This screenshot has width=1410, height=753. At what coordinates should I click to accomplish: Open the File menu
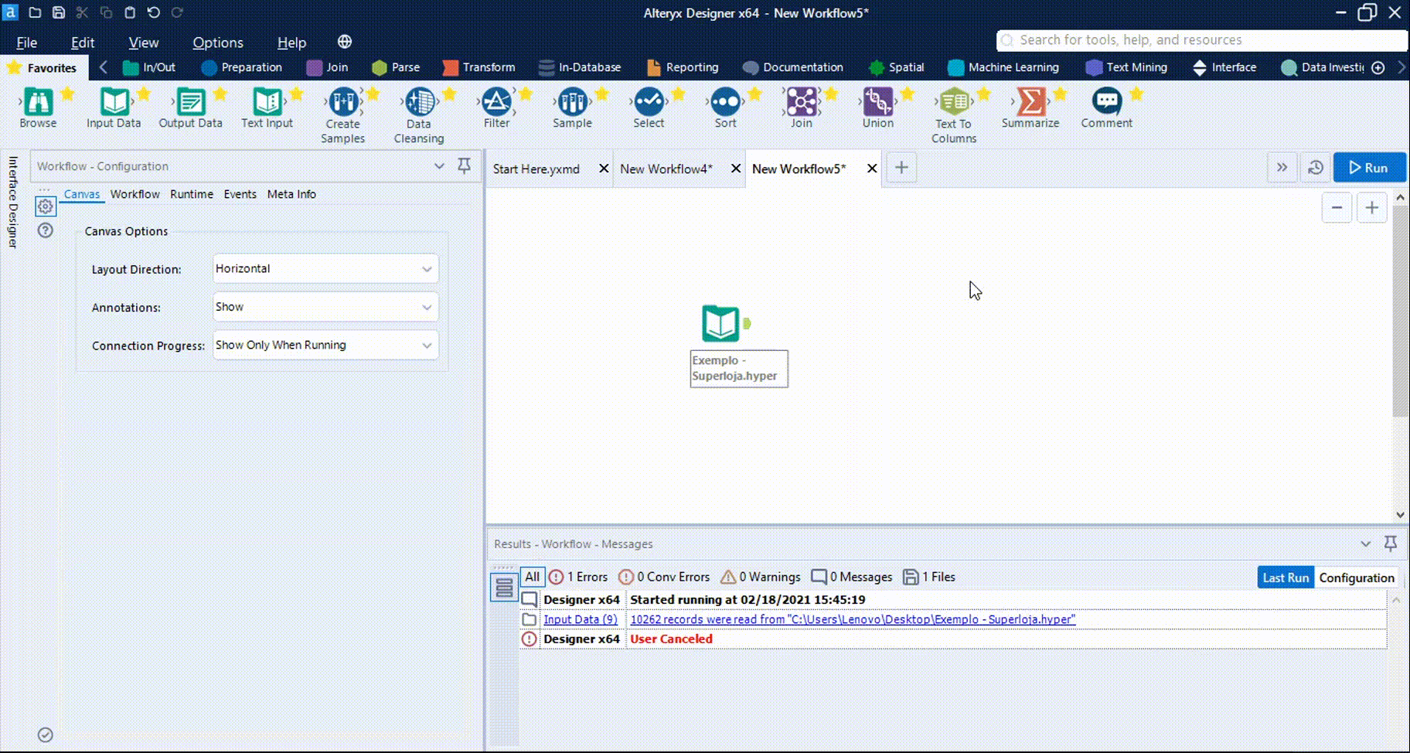[x=26, y=43]
